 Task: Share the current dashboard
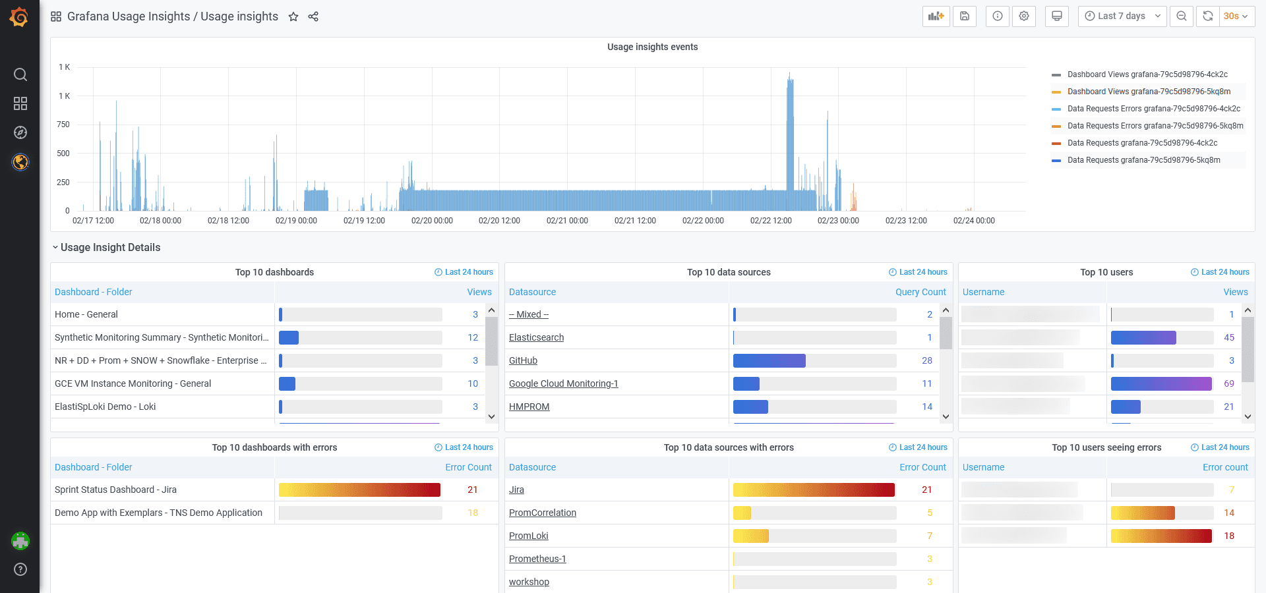313,16
